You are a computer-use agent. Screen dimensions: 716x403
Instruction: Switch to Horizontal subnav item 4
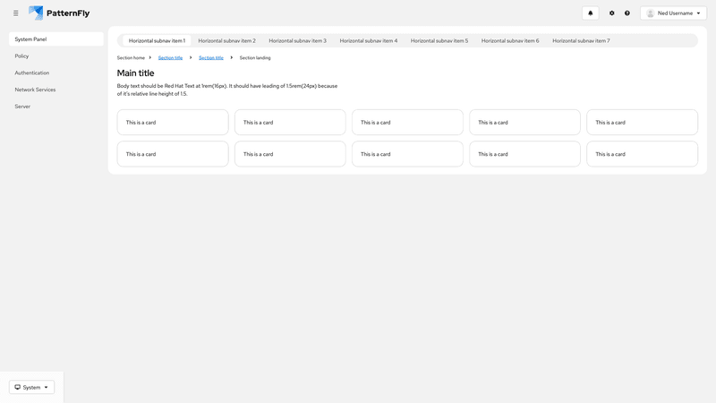click(368, 40)
